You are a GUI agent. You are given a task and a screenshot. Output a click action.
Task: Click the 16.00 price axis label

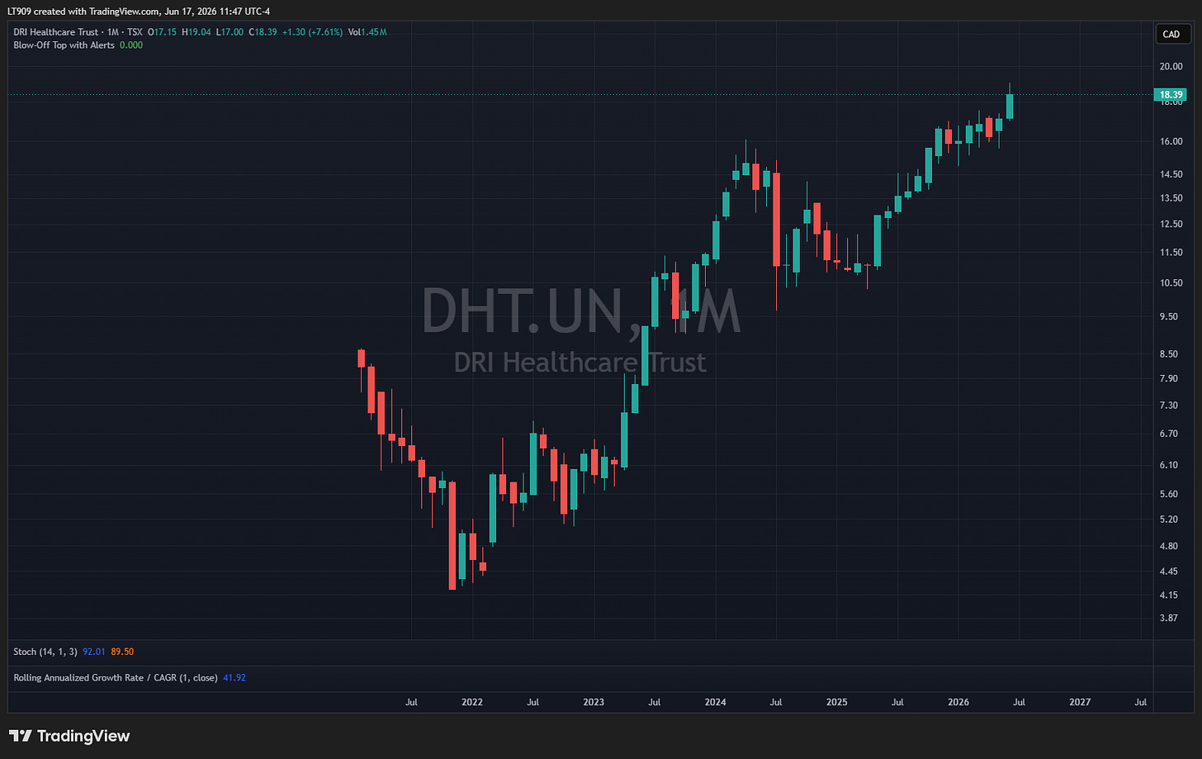click(1171, 141)
